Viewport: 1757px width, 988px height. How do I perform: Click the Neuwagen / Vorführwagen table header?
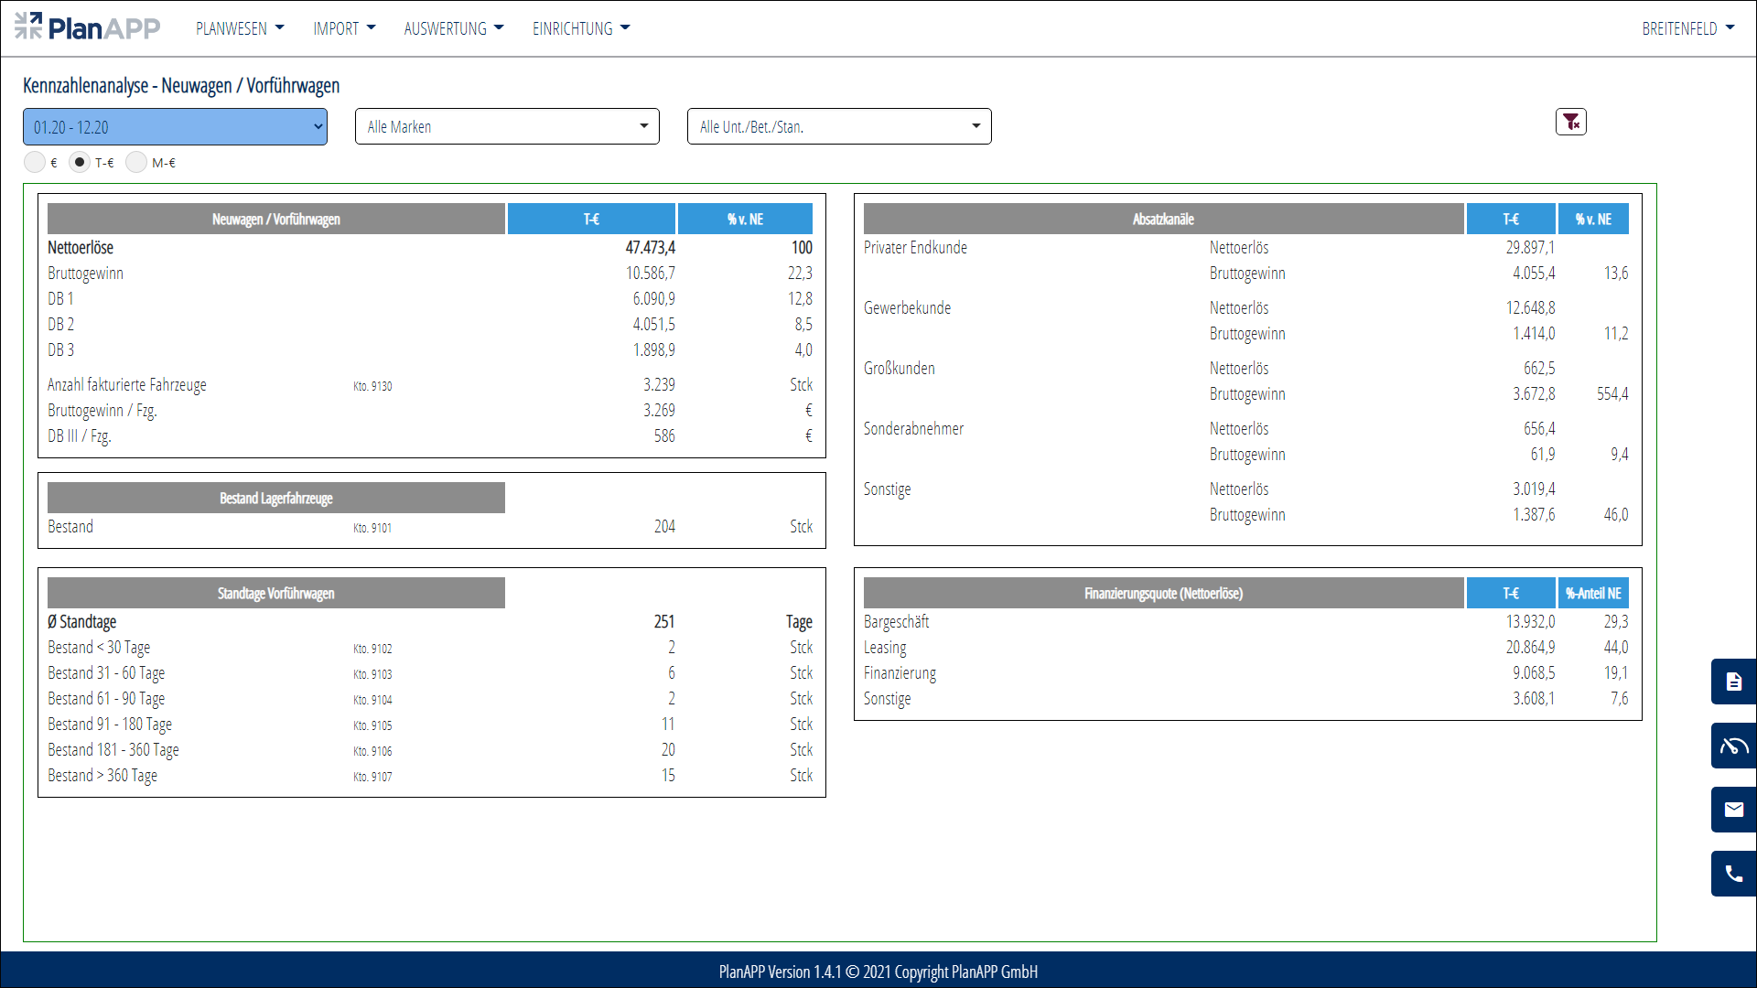click(275, 220)
